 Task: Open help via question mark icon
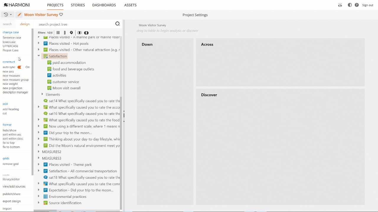pyautogui.click(x=357, y=5)
